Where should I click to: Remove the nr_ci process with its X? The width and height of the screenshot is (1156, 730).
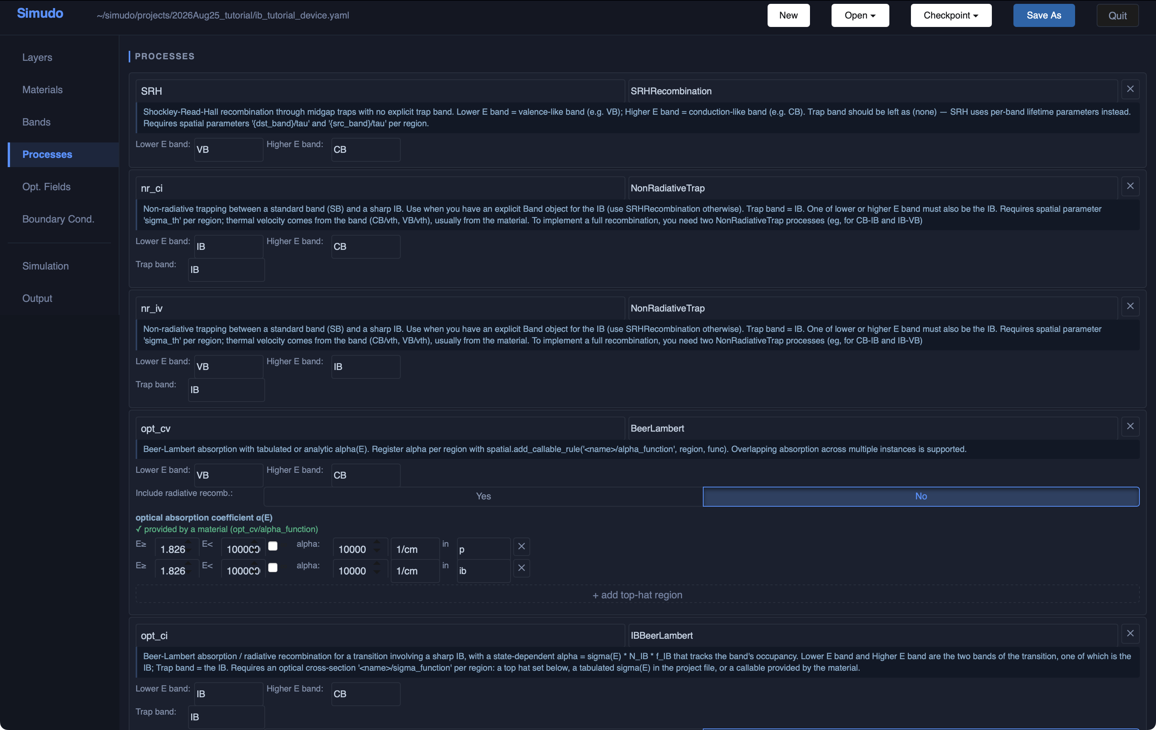pyautogui.click(x=1130, y=186)
